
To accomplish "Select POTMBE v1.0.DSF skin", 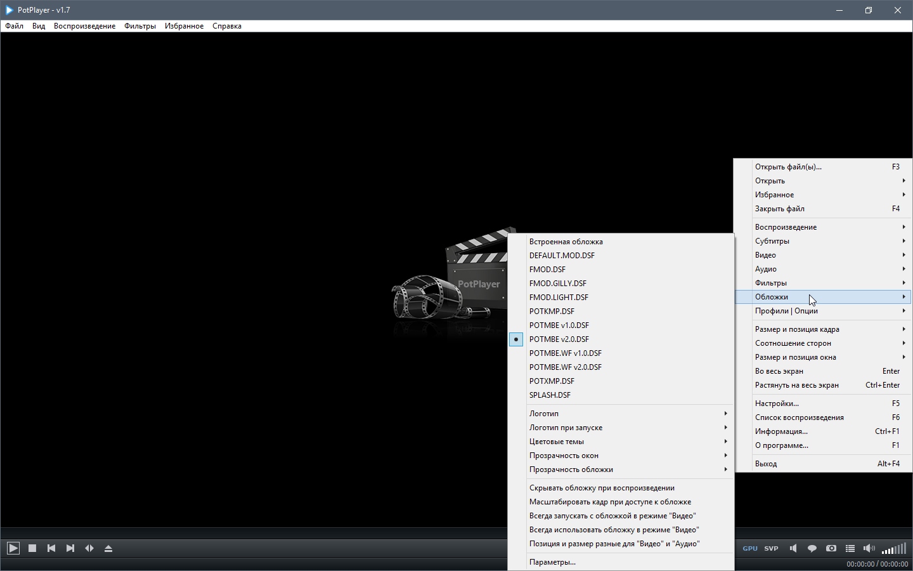I will 621,325.
